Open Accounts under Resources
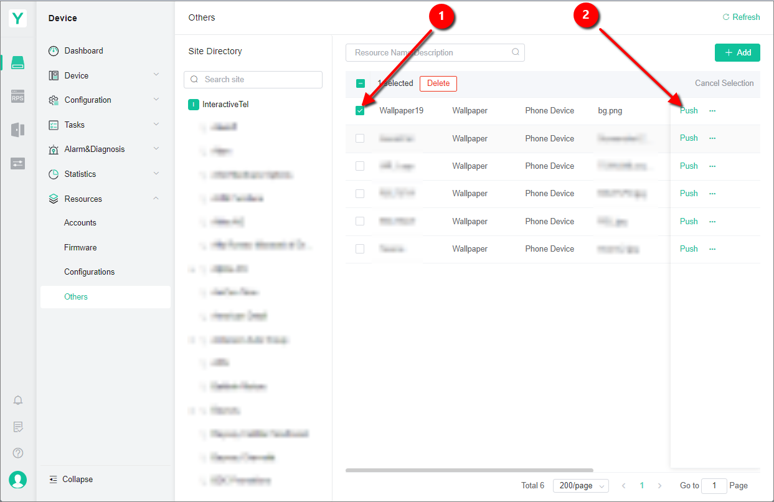Screen dimensions: 774x502 click(80, 223)
